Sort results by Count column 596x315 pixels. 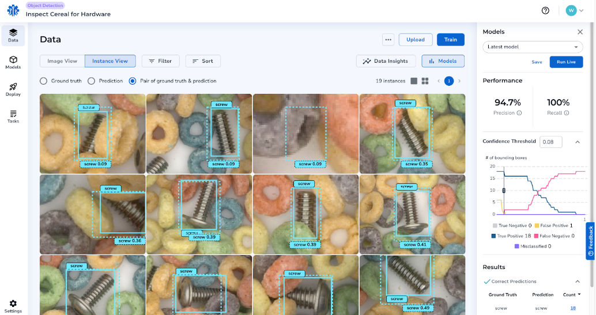click(x=572, y=294)
